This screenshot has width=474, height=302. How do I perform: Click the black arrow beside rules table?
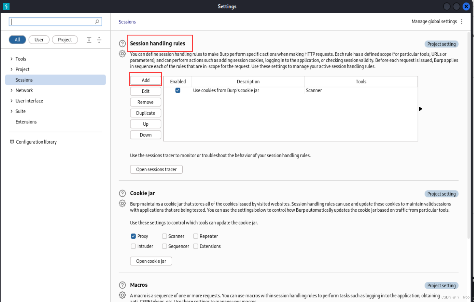pos(420,109)
